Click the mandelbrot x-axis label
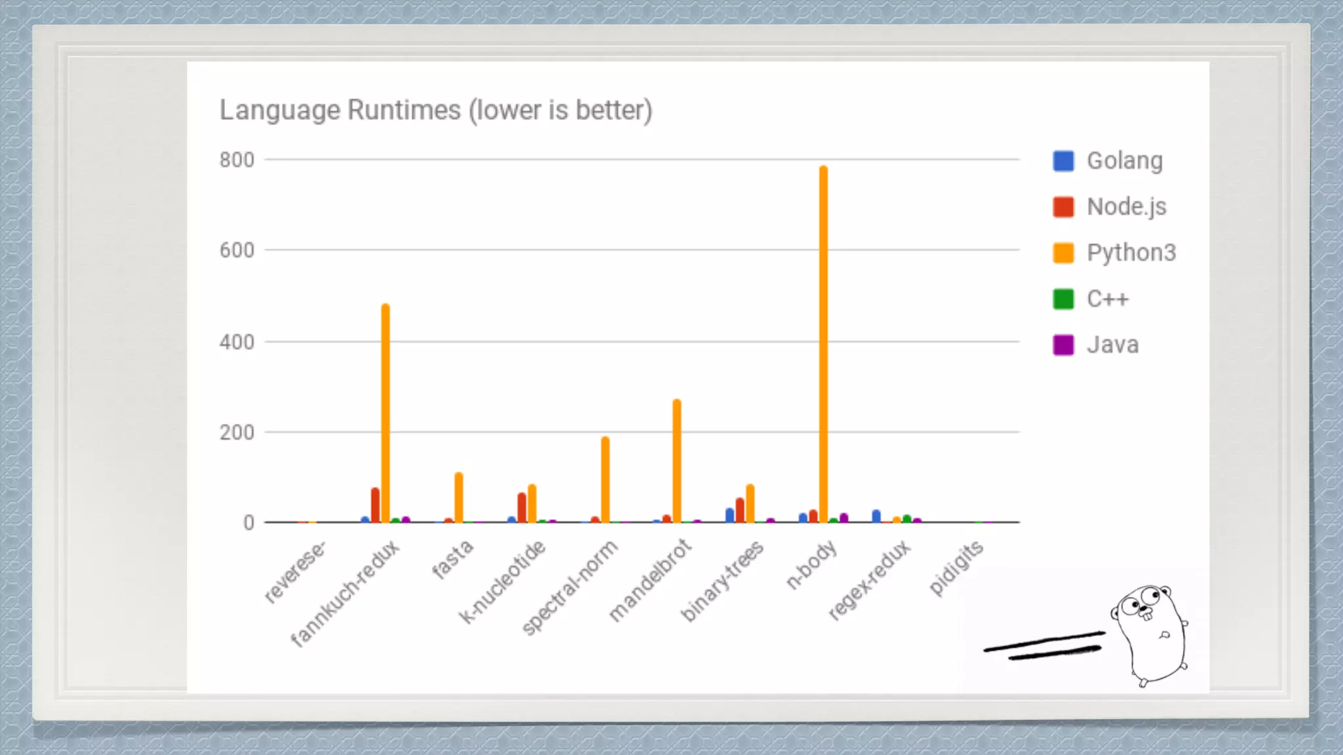The image size is (1343, 755). (x=649, y=581)
